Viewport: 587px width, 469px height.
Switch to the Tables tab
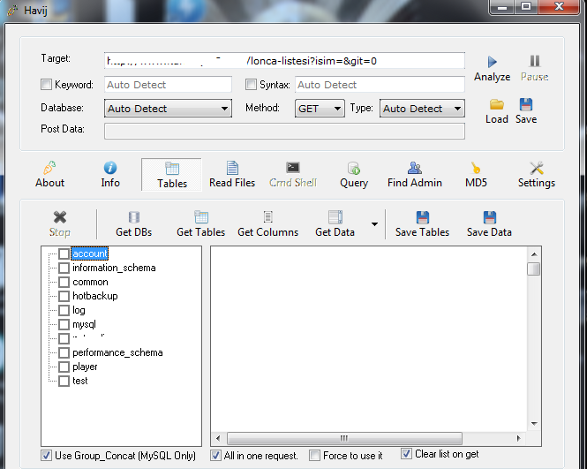tap(172, 175)
